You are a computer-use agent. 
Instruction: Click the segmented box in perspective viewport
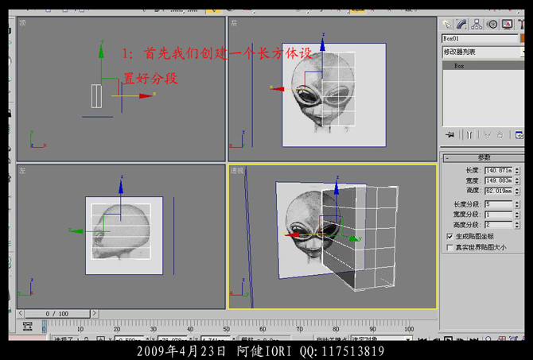point(362,238)
